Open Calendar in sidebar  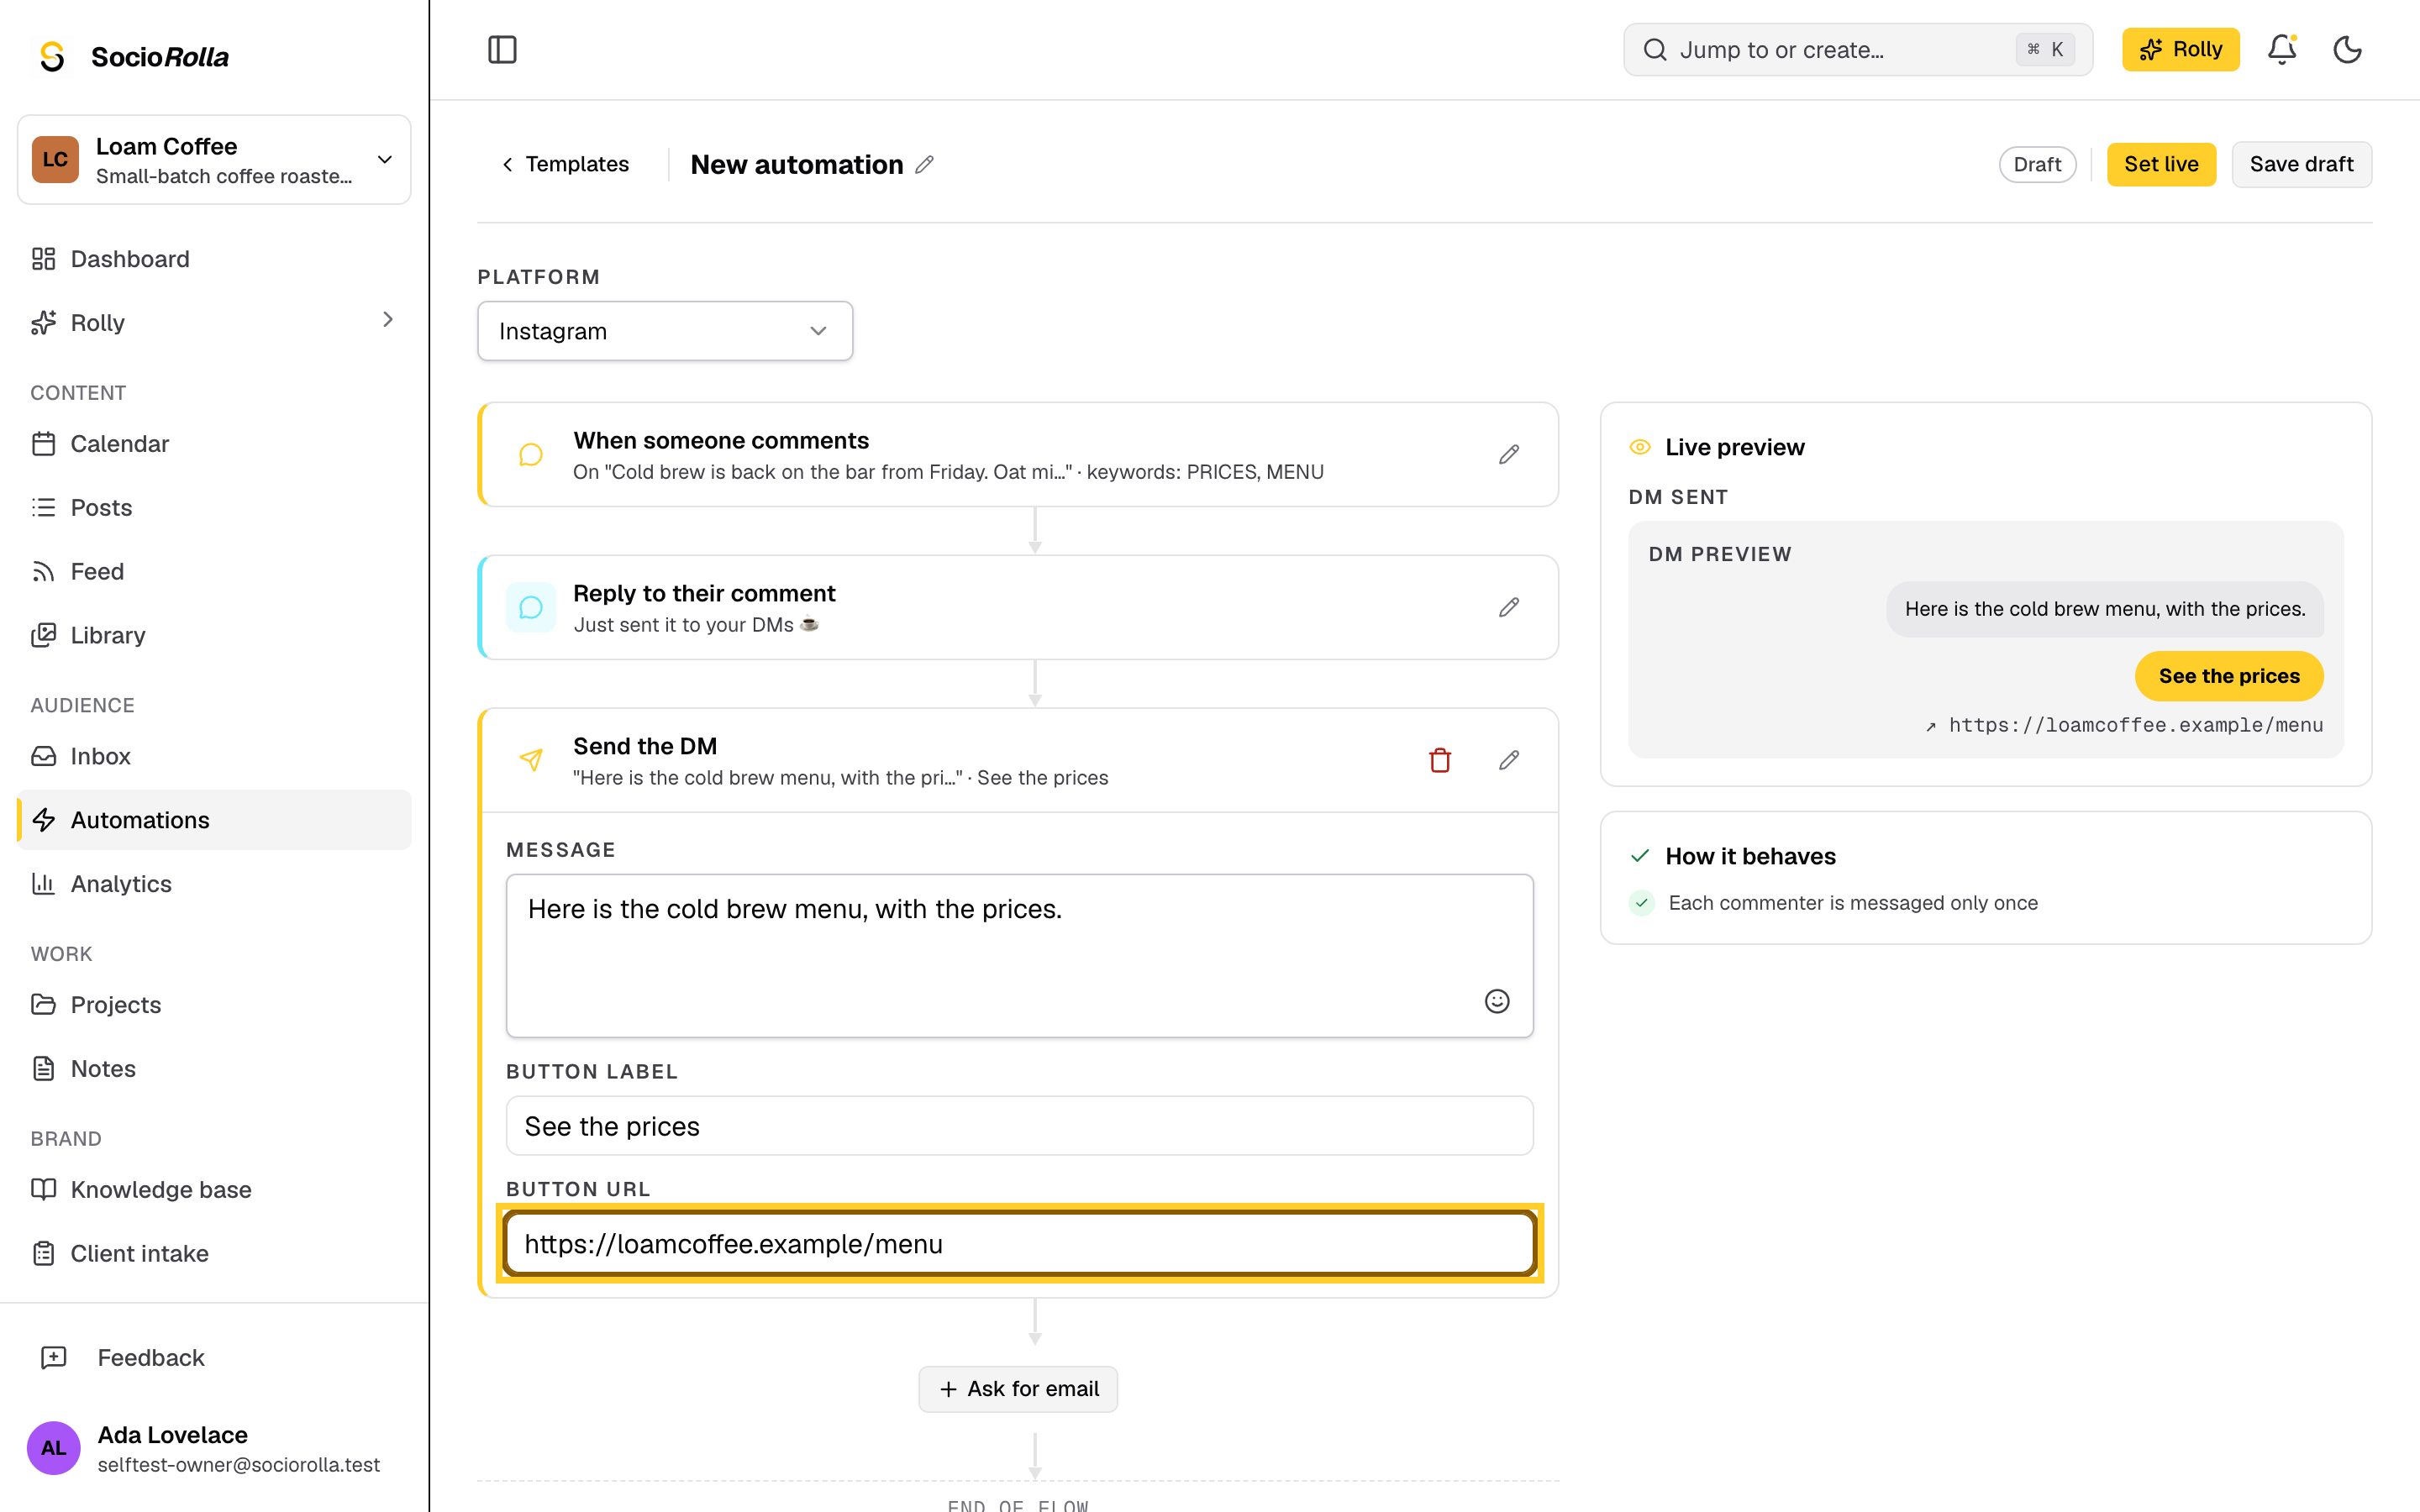(x=214, y=444)
